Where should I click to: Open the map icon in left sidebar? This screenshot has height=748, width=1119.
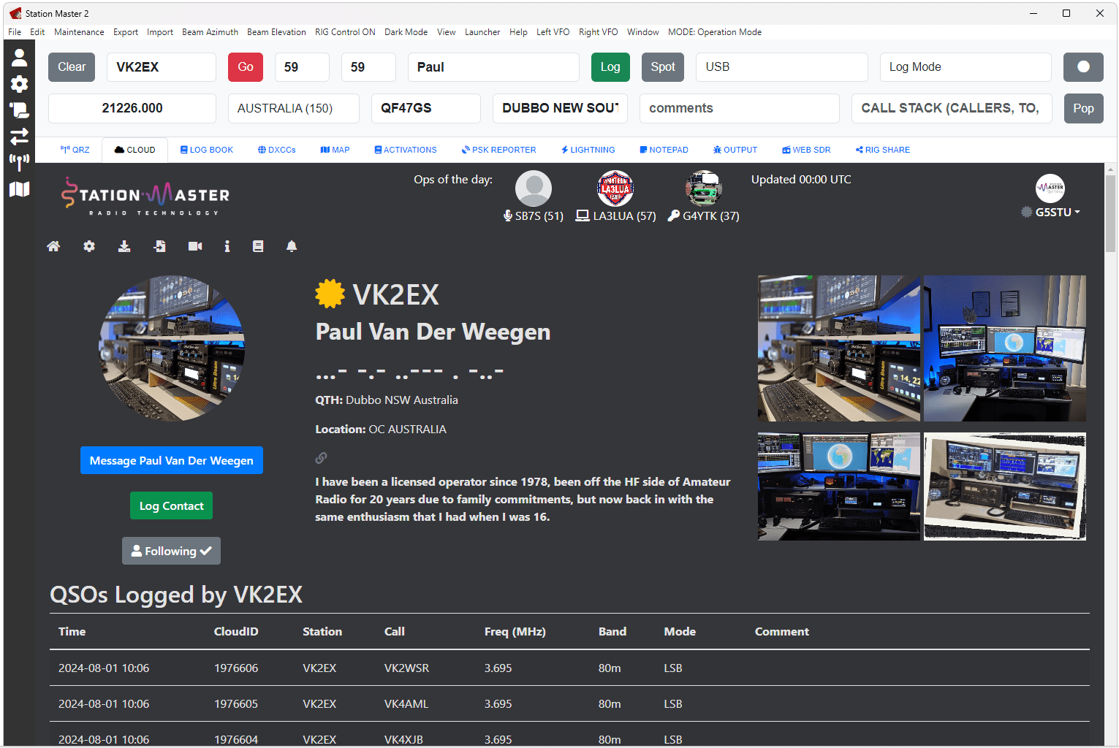coord(20,189)
